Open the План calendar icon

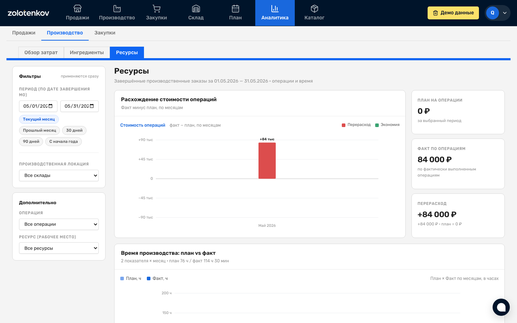(x=236, y=9)
